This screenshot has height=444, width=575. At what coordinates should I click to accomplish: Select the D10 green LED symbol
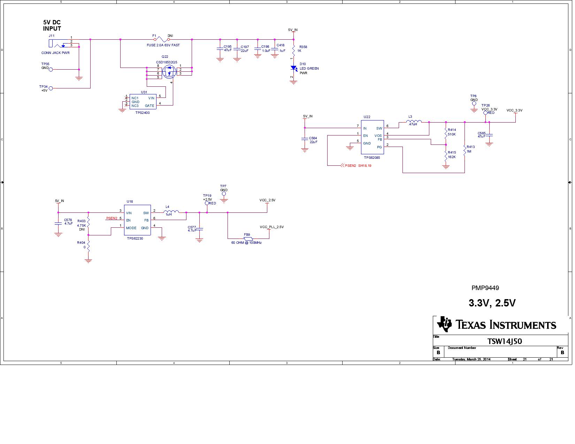(293, 69)
